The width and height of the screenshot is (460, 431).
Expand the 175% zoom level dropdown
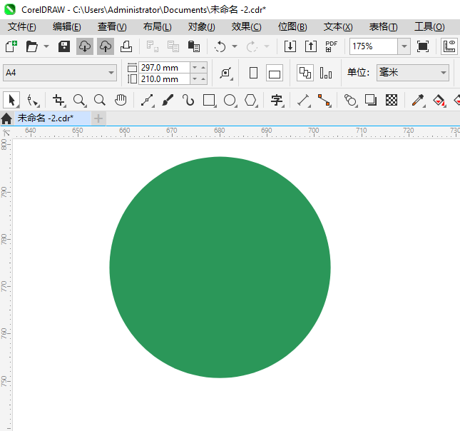click(x=404, y=46)
